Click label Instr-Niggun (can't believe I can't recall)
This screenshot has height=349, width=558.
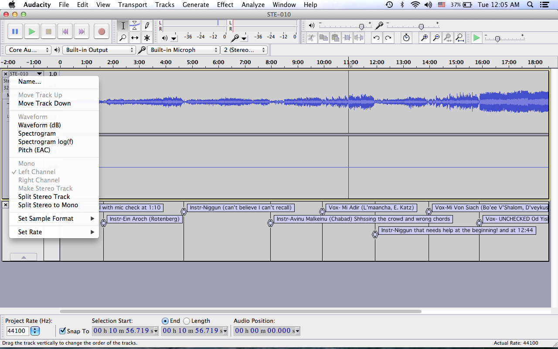click(240, 208)
